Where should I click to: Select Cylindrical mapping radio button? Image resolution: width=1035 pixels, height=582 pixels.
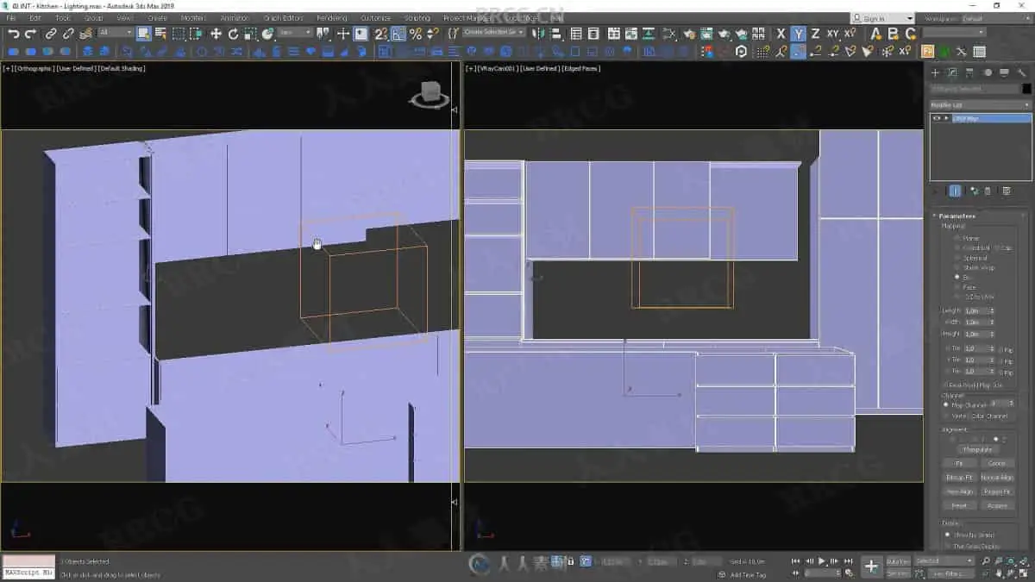click(x=957, y=247)
